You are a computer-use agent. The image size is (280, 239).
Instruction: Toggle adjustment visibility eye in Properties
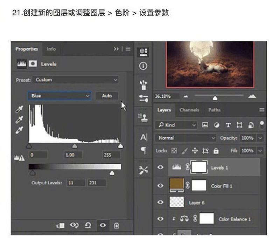click(103, 225)
